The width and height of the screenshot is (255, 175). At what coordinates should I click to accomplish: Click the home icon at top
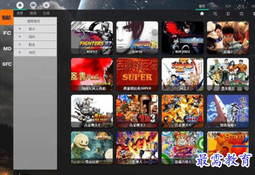pos(20,5)
